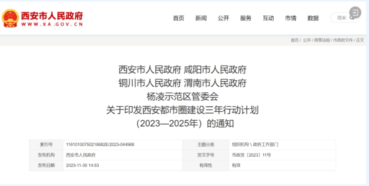The image size is (369, 186).
Task: Click the national emblem logo
Action: pos(10,18)
